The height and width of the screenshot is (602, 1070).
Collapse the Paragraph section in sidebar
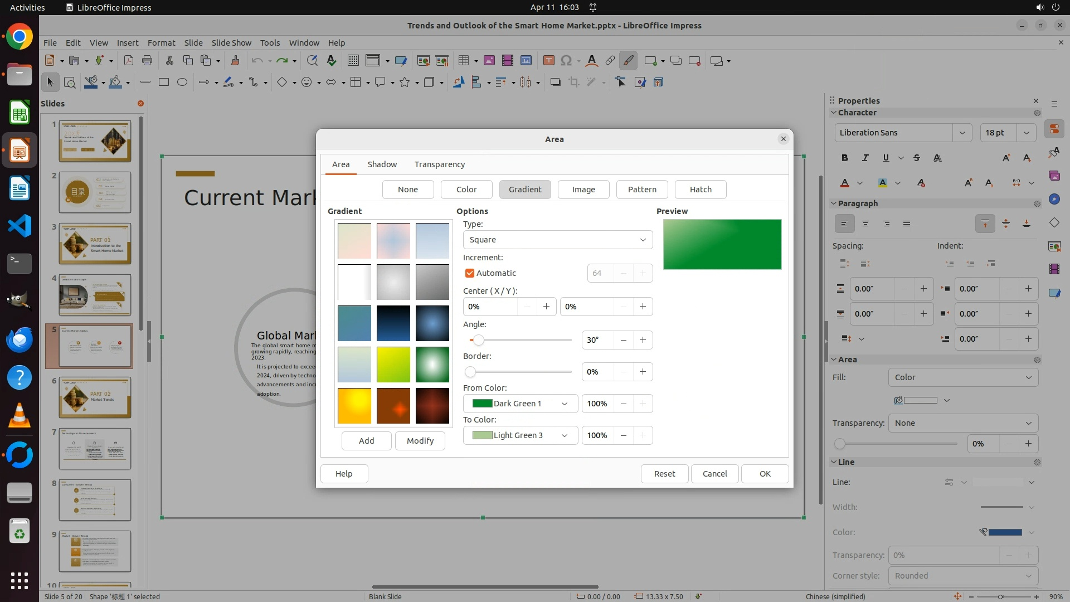pyautogui.click(x=834, y=203)
